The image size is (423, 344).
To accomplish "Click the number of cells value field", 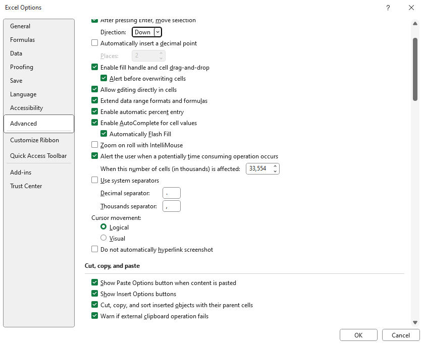I will tap(259, 169).
